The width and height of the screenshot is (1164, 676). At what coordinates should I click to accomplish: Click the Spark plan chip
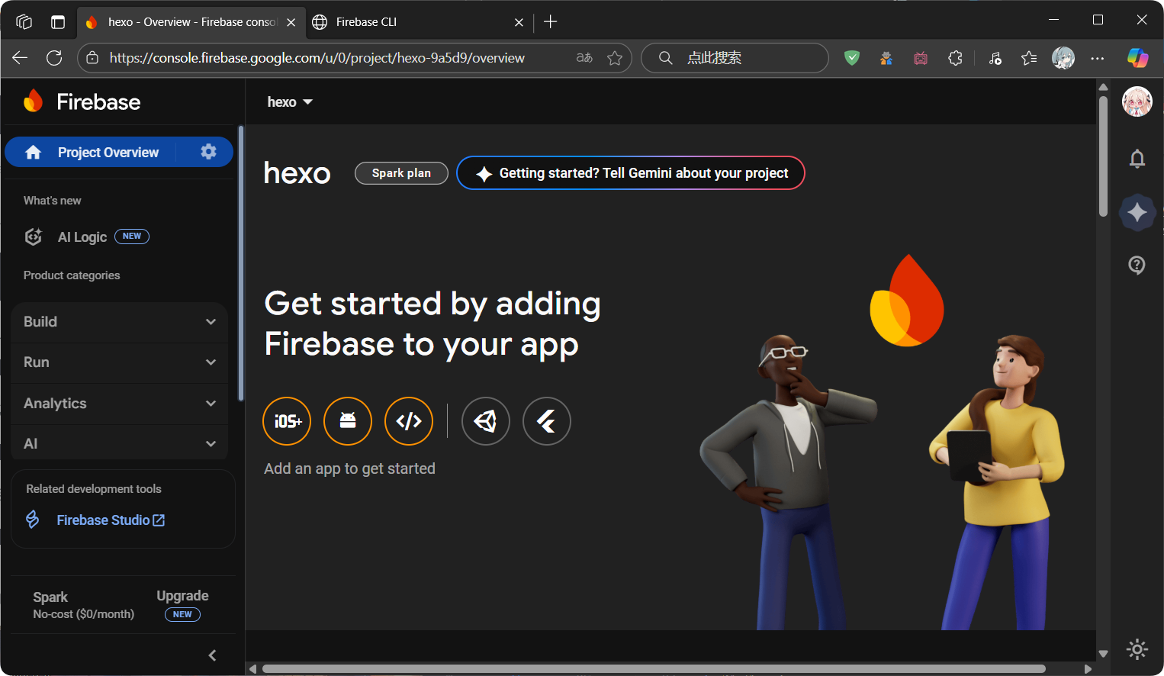pyautogui.click(x=401, y=173)
